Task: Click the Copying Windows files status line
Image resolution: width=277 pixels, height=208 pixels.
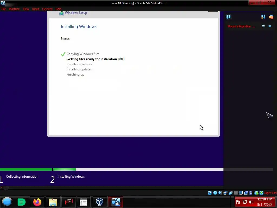Action: tap(83, 54)
